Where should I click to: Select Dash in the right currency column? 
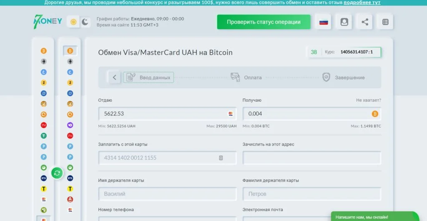pos(70,93)
